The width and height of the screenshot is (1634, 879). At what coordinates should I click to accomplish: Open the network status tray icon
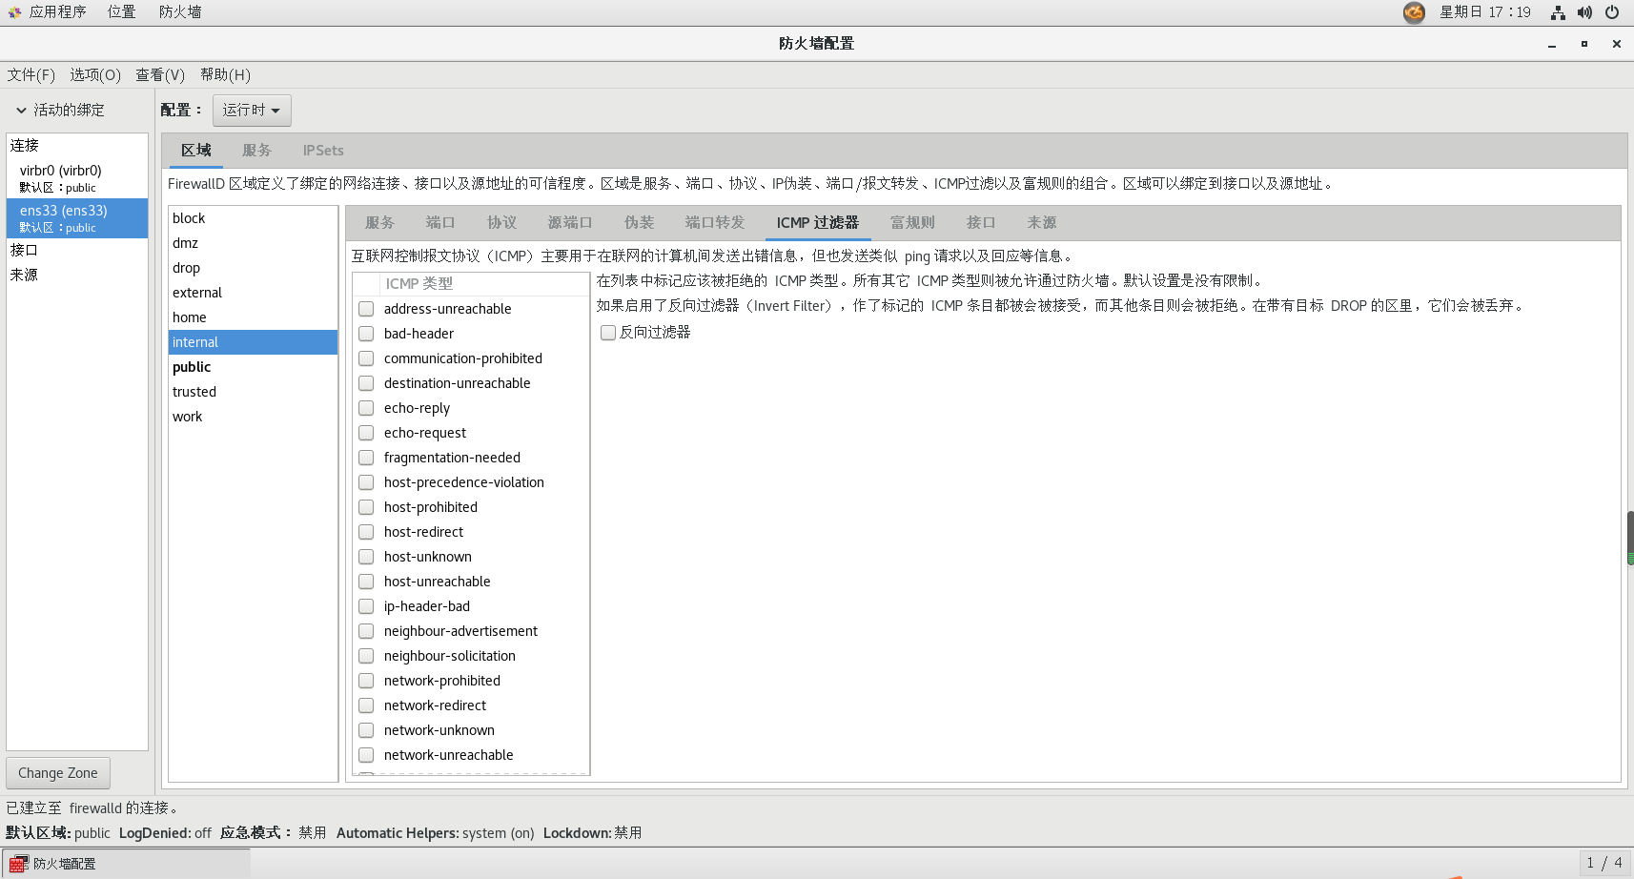pos(1558,12)
